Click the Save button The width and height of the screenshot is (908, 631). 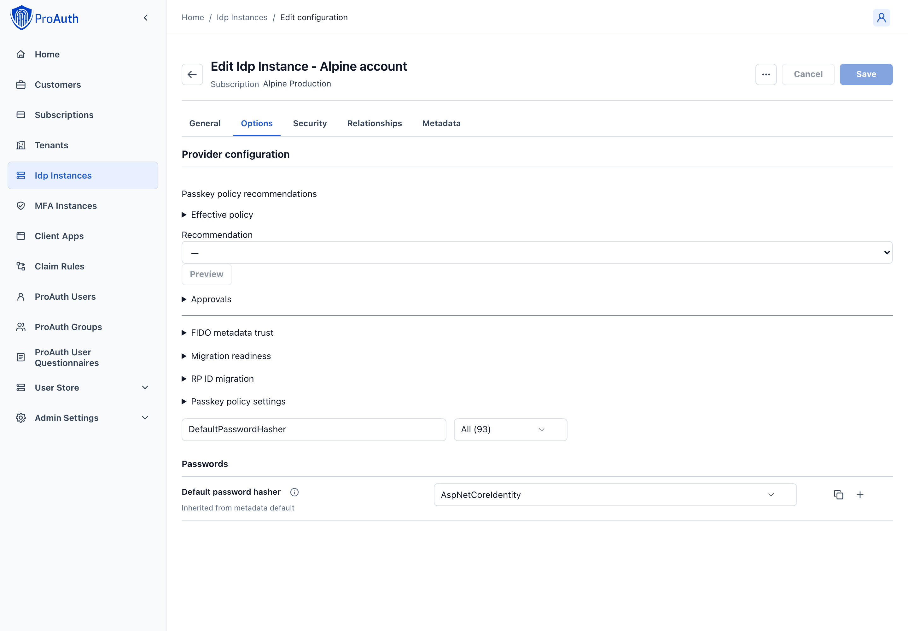(x=866, y=74)
